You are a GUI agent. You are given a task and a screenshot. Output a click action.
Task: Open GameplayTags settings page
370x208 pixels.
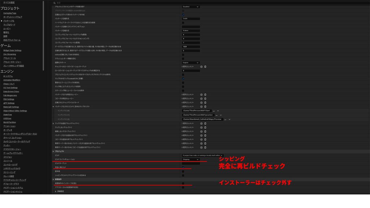[x=10, y=13]
